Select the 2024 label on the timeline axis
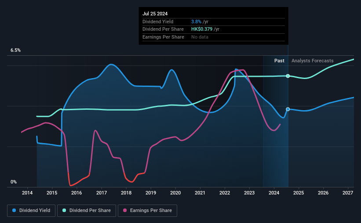 pyautogui.click(x=274, y=193)
